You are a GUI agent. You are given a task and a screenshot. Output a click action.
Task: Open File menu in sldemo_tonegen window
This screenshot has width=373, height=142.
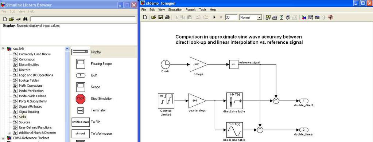coord(143,10)
